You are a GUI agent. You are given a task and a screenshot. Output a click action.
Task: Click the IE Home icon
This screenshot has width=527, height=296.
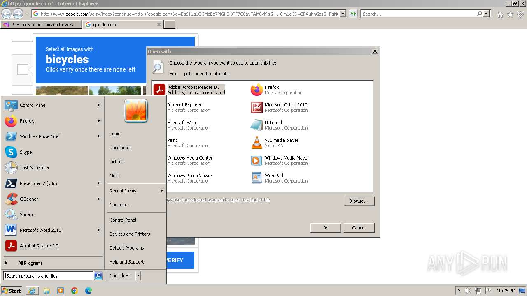[x=500, y=14]
